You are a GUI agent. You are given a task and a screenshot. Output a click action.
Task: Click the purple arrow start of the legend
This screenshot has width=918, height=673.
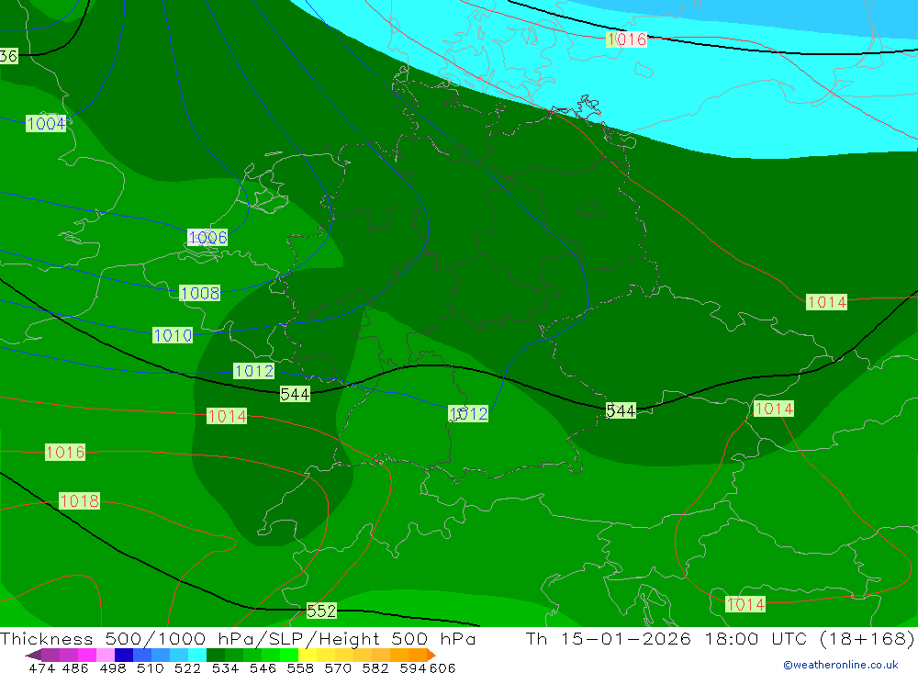[33, 655]
